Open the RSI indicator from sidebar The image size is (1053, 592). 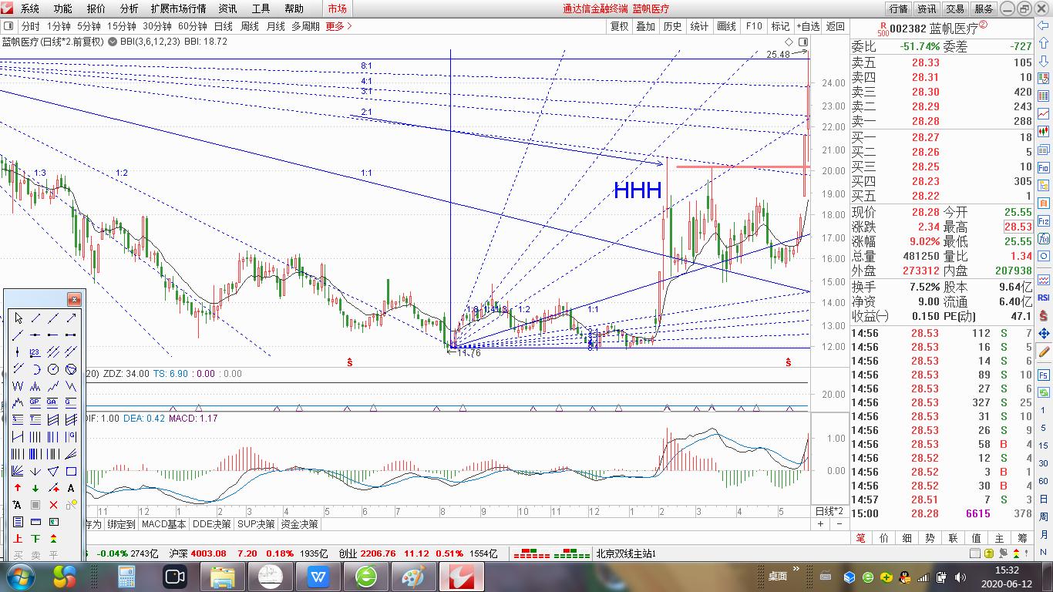1045,297
